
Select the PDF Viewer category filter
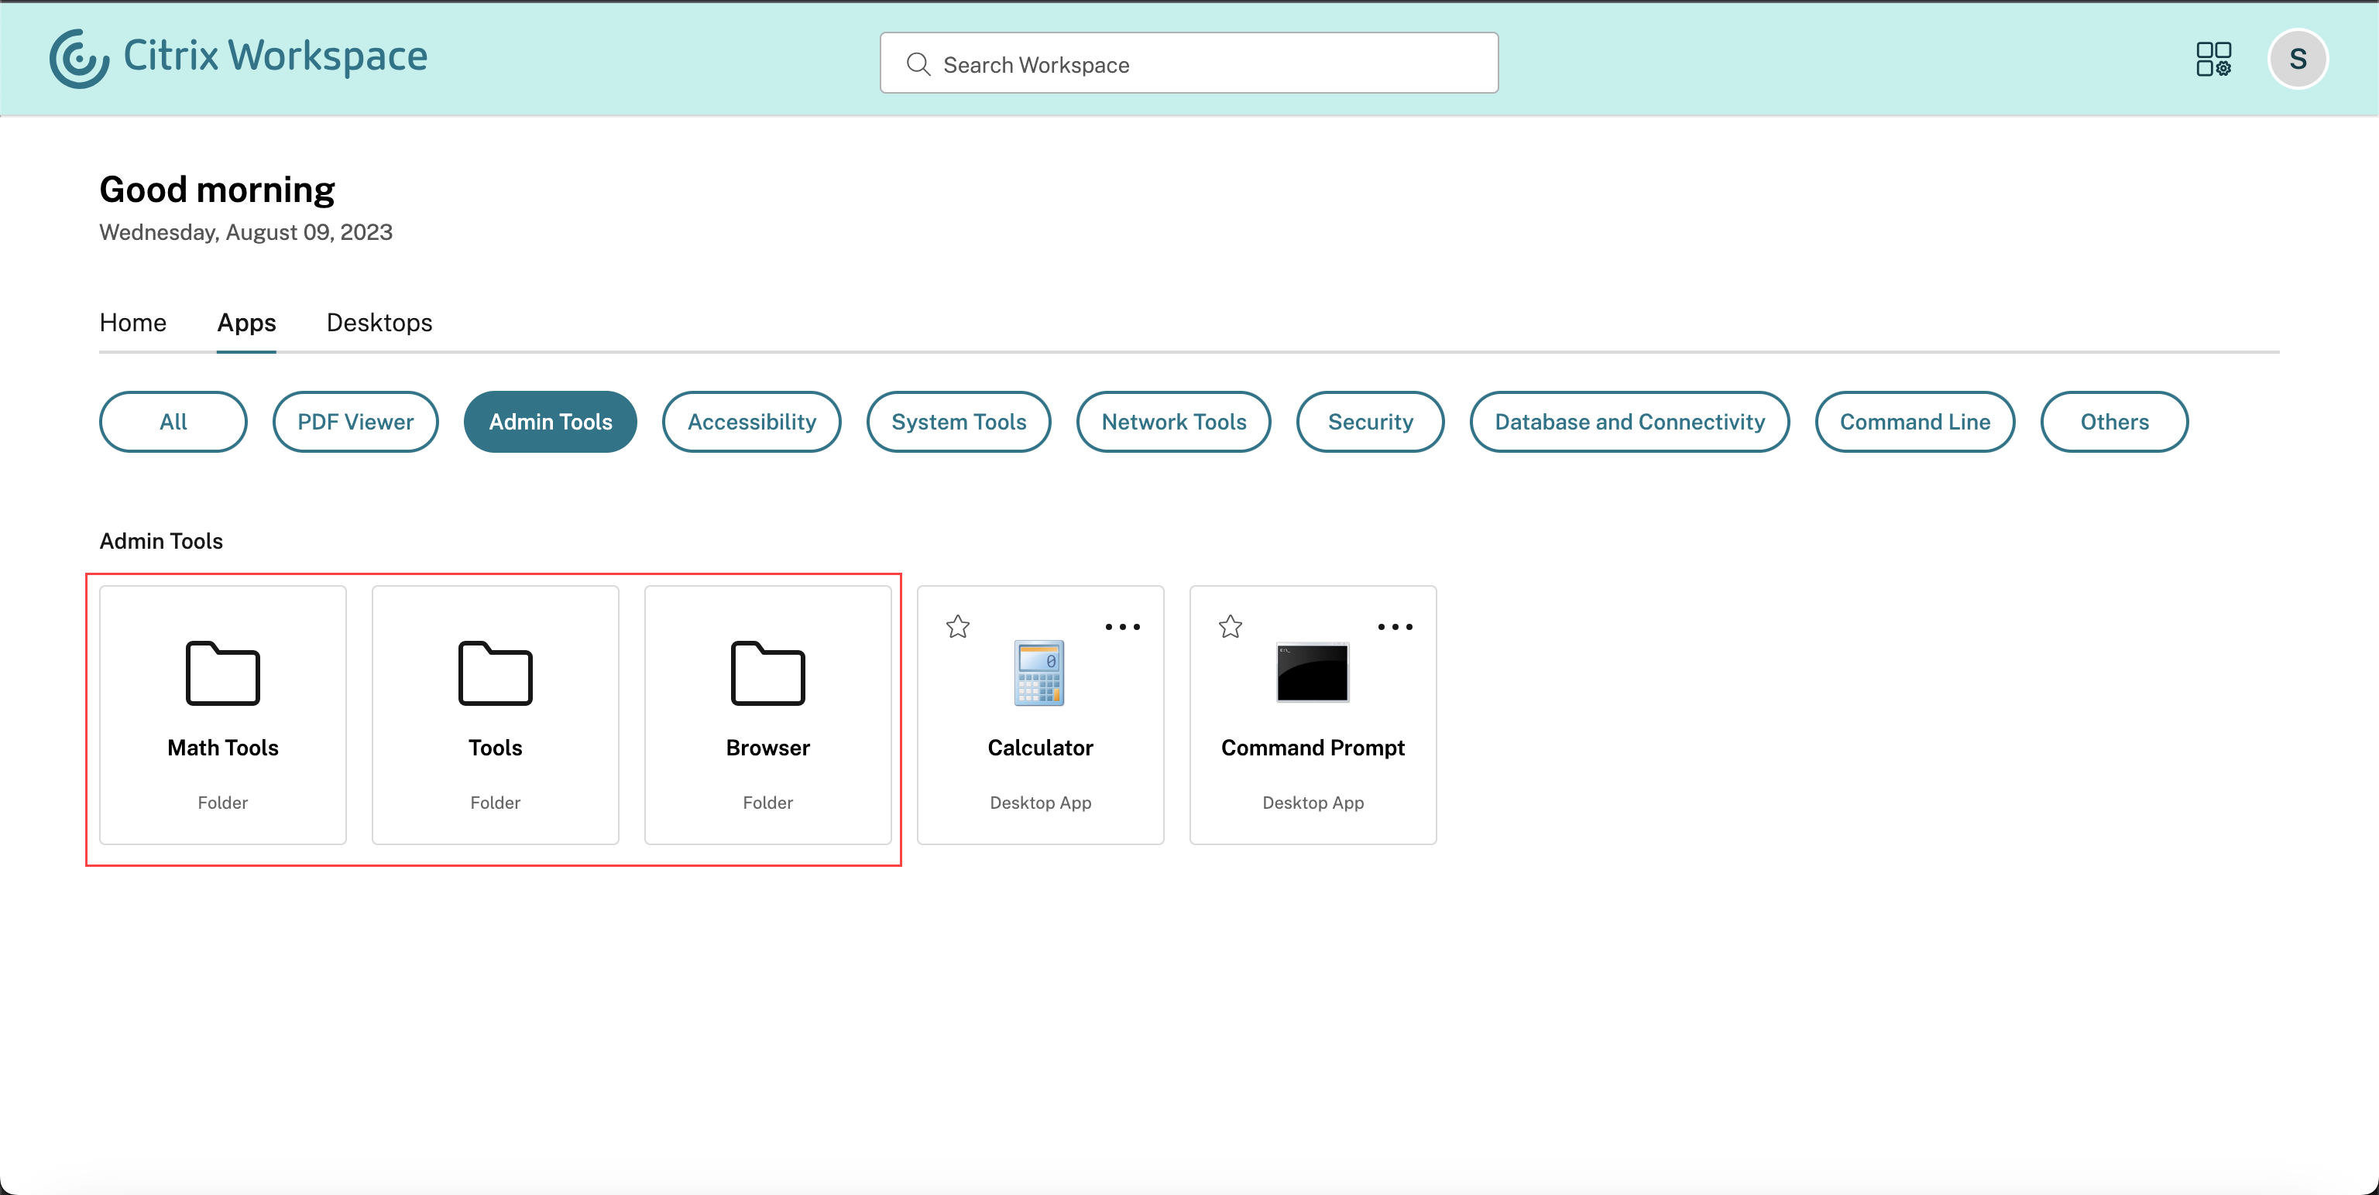point(355,422)
